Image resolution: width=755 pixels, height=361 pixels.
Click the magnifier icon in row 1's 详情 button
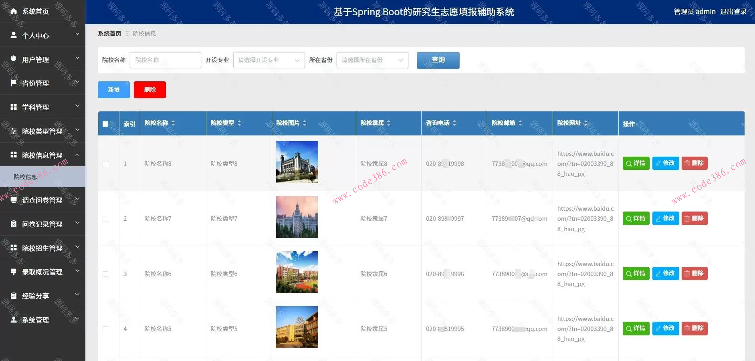click(629, 163)
